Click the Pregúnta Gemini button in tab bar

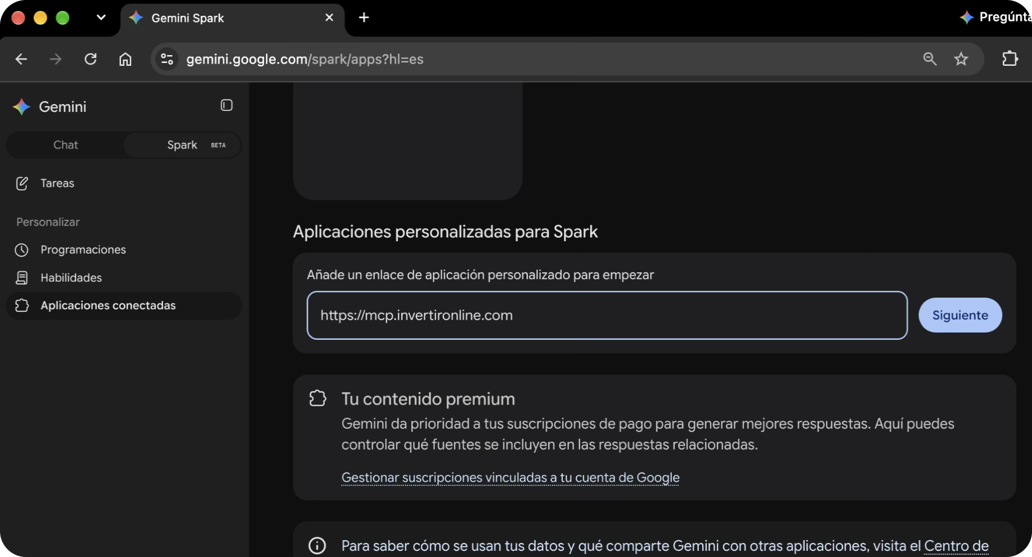coord(996,17)
